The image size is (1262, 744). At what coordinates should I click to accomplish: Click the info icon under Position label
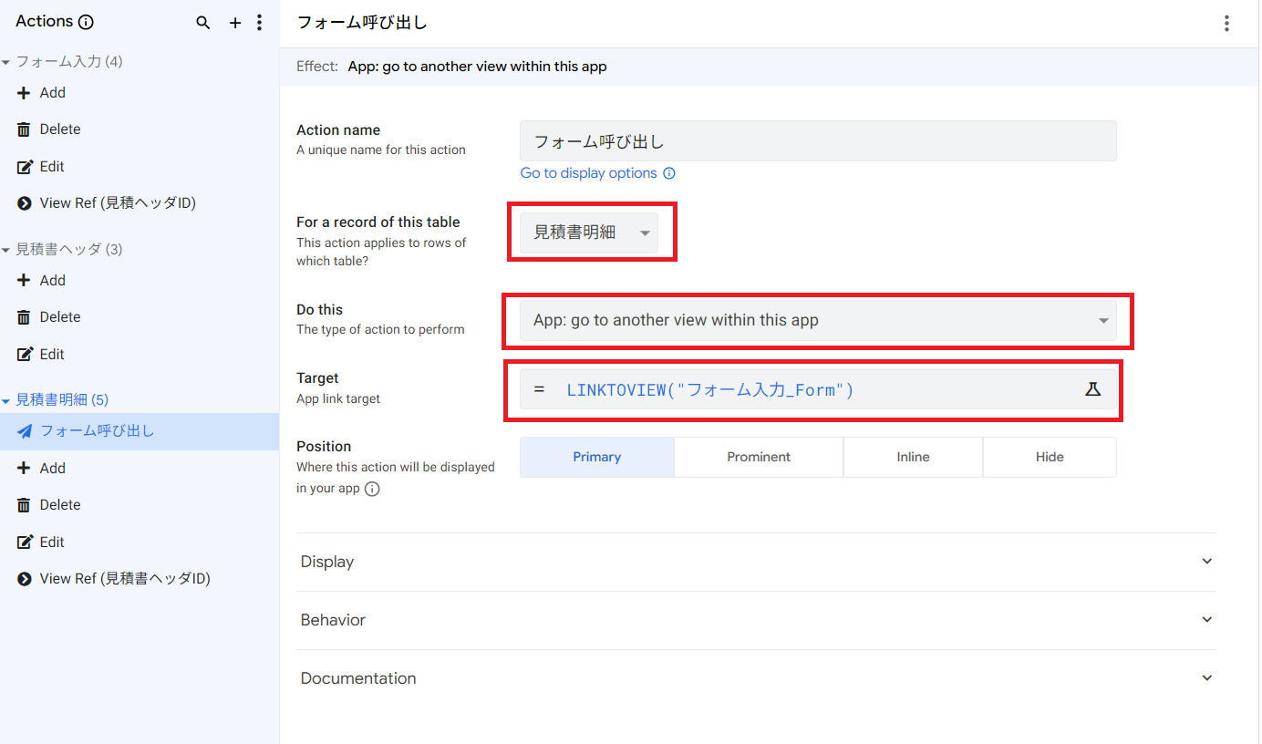pyautogui.click(x=372, y=489)
